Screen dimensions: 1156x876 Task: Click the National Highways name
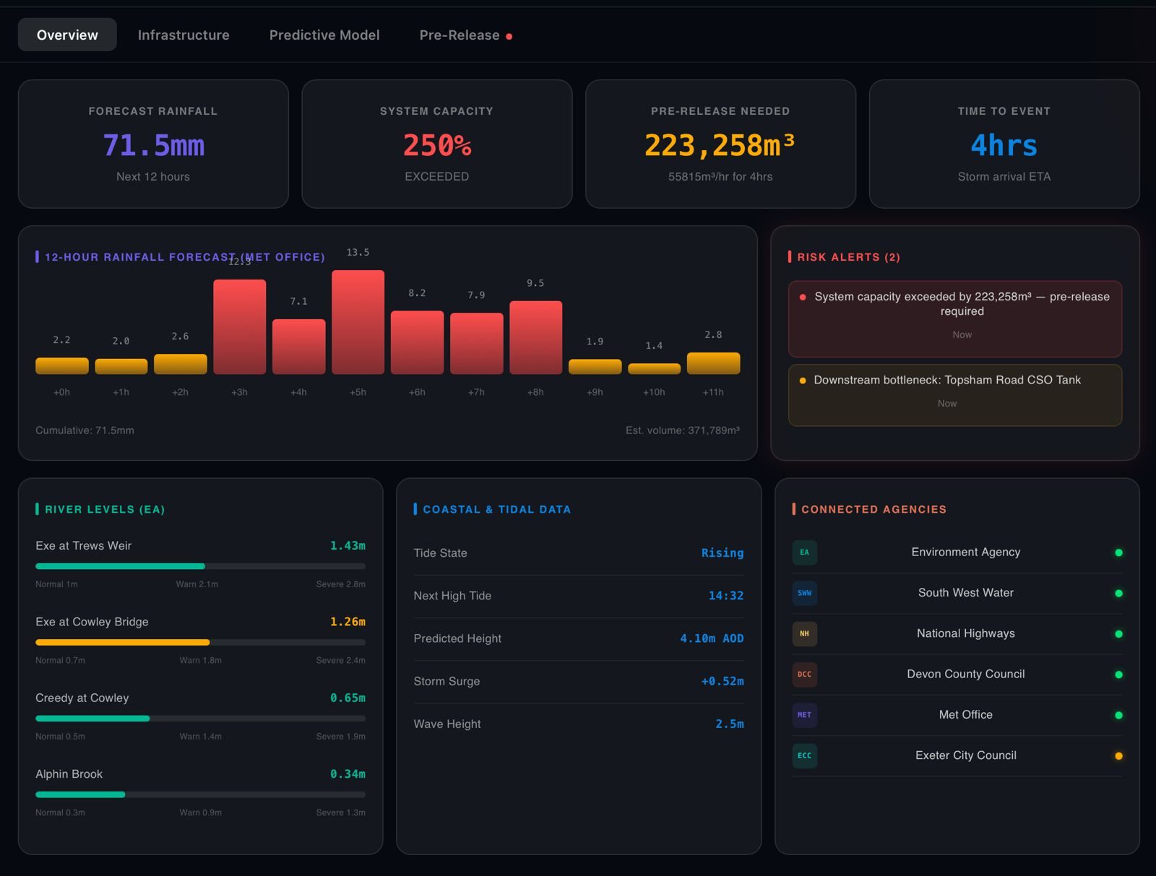(x=966, y=633)
